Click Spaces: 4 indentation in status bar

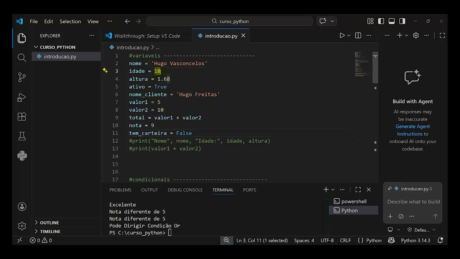[x=304, y=240]
